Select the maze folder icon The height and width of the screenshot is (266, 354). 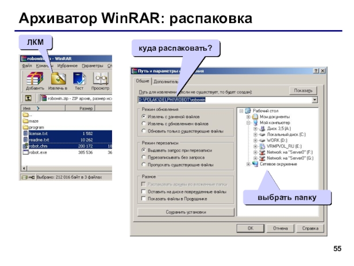(26, 121)
